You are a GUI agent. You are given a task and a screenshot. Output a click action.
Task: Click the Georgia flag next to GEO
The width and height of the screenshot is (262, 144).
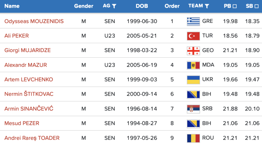[x=193, y=51]
